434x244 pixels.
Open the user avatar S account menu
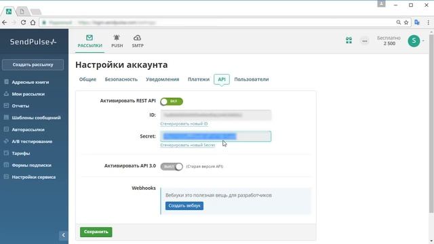414,41
